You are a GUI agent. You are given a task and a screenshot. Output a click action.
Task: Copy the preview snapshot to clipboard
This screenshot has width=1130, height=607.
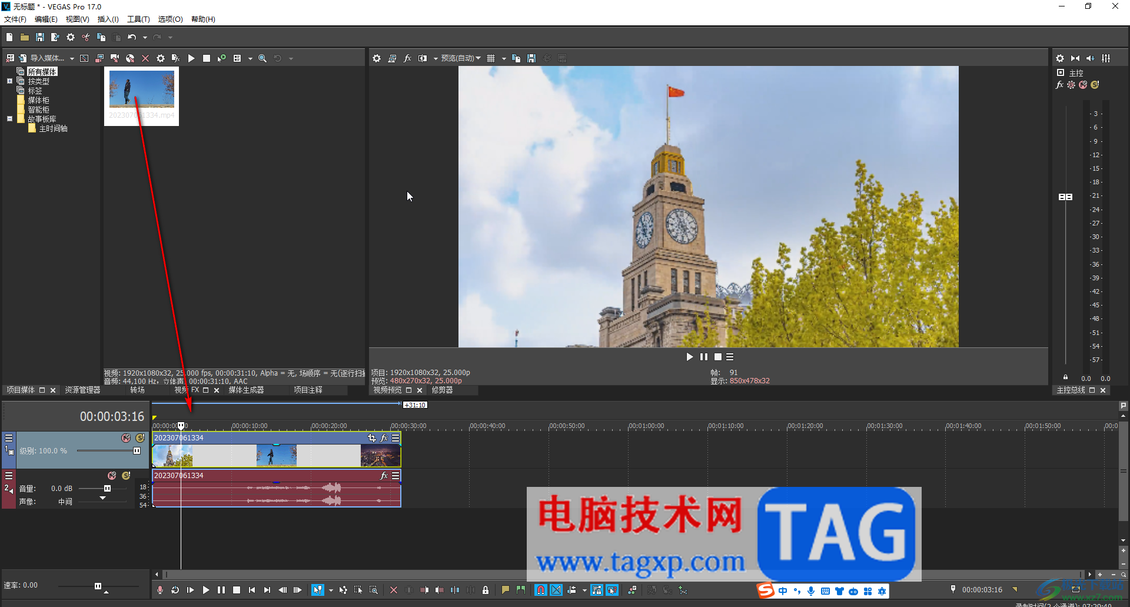point(516,58)
